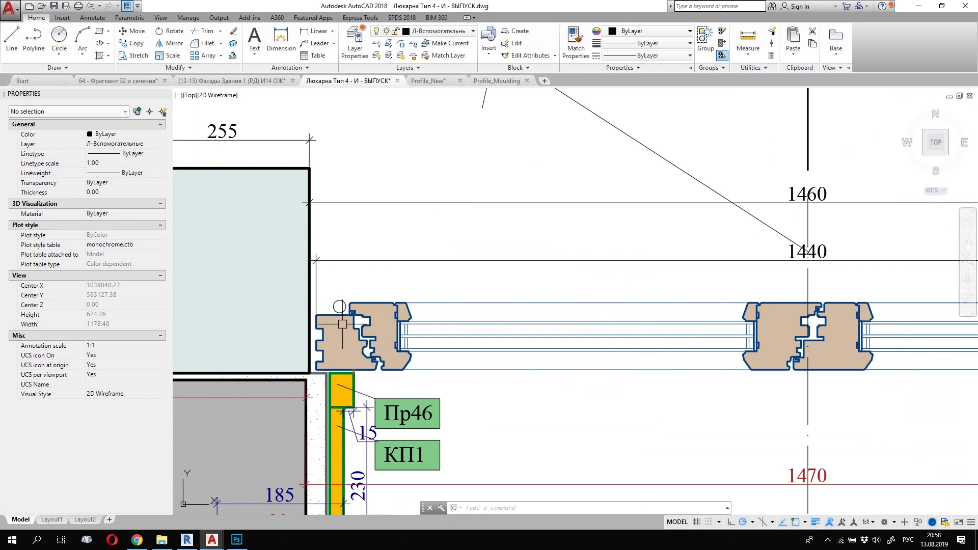Select the Line drawing tool
The image size is (978, 550).
tap(12, 39)
